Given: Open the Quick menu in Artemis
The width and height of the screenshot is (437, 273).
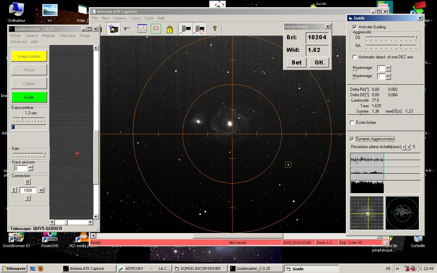Looking at the screenshot, I should pos(149,18).
